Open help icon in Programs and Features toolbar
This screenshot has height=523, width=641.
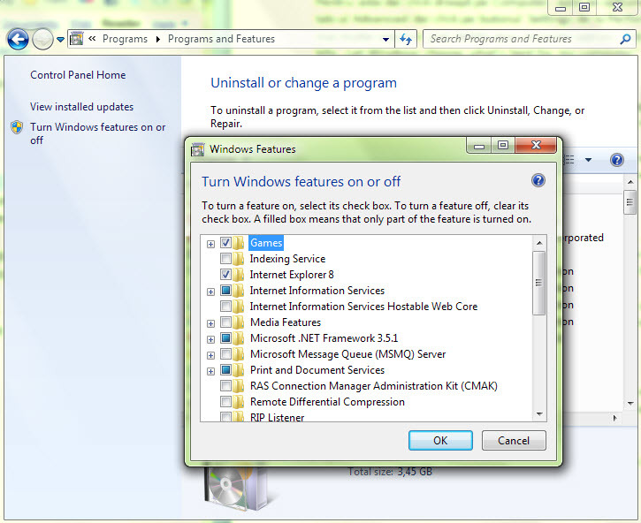[616, 160]
